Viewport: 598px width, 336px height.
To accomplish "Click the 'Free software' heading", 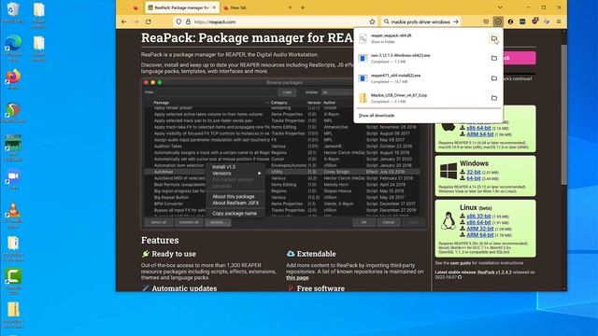I will [x=320, y=288].
